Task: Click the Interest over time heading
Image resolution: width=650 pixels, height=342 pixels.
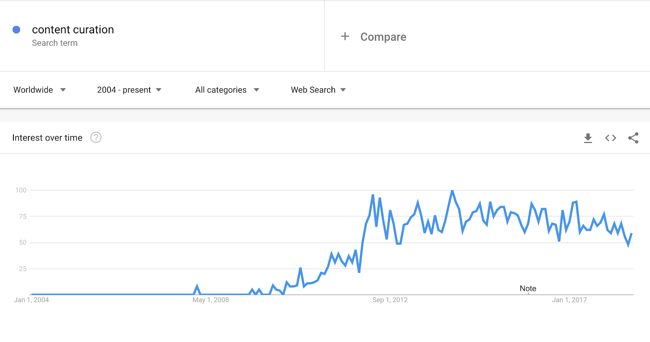Action: coord(47,138)
